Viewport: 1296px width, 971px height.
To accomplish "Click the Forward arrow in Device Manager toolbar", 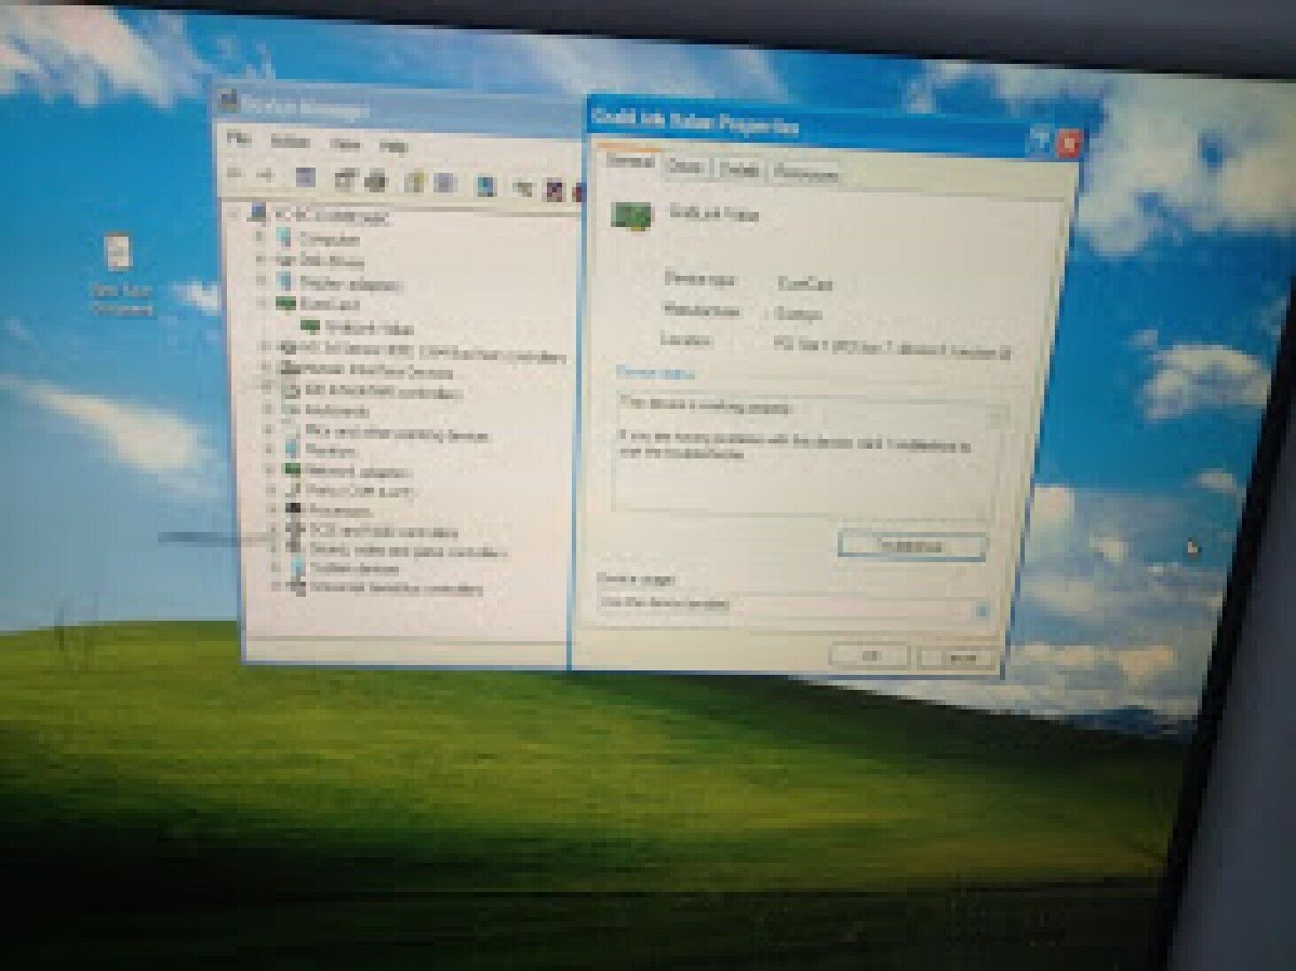I will (x=264, y=176).
